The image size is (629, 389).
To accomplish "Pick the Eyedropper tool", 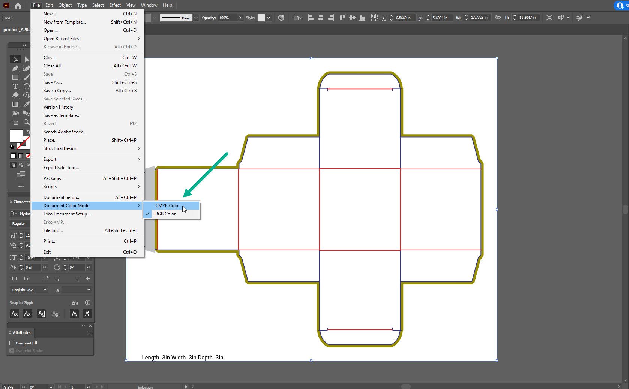I will [26, 104].
